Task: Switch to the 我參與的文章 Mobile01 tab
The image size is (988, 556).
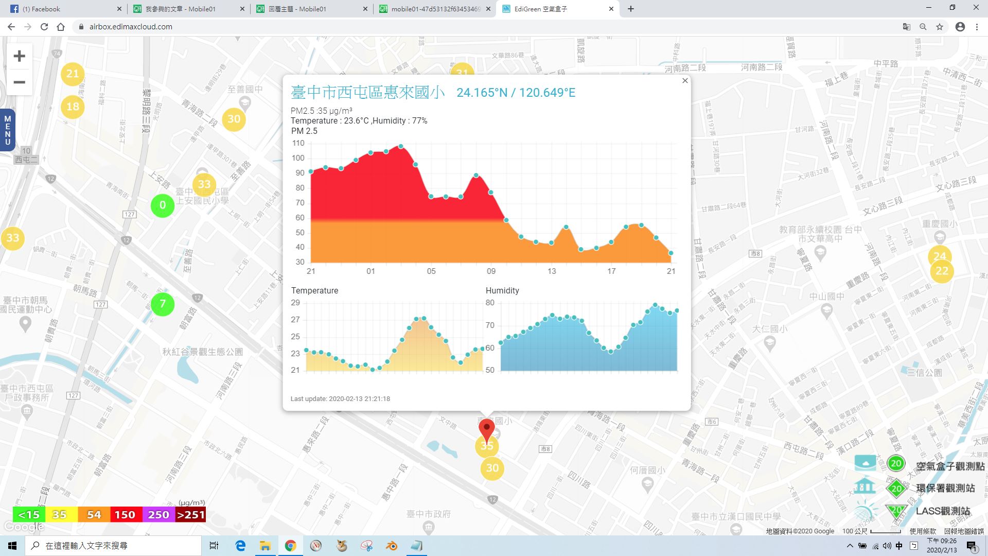Action: (x=188, y=9)
